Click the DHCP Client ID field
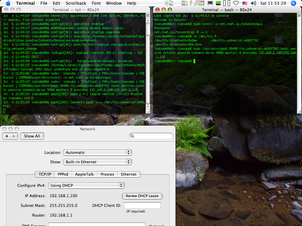The width and height of the screenshot is (302, 226). point(142,205)
